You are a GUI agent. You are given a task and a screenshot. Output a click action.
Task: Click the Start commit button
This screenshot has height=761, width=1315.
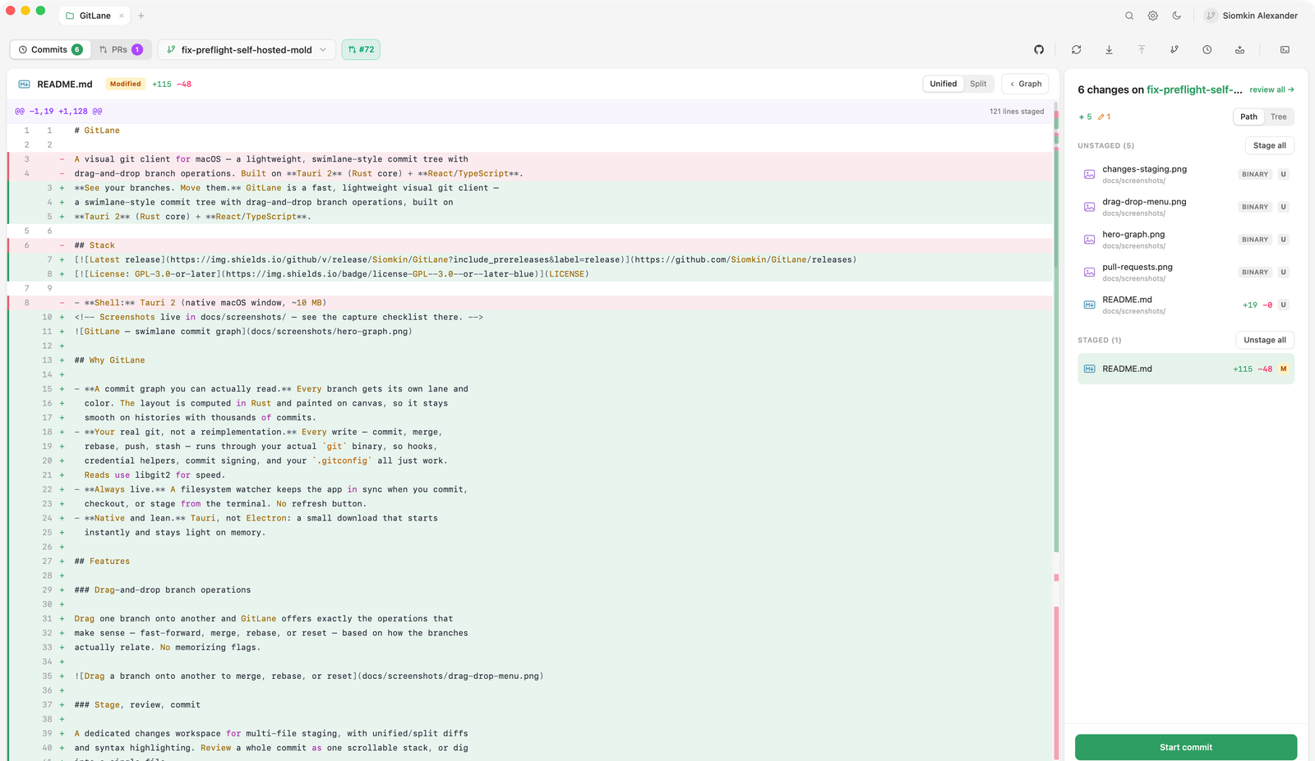coord(1186,747)
